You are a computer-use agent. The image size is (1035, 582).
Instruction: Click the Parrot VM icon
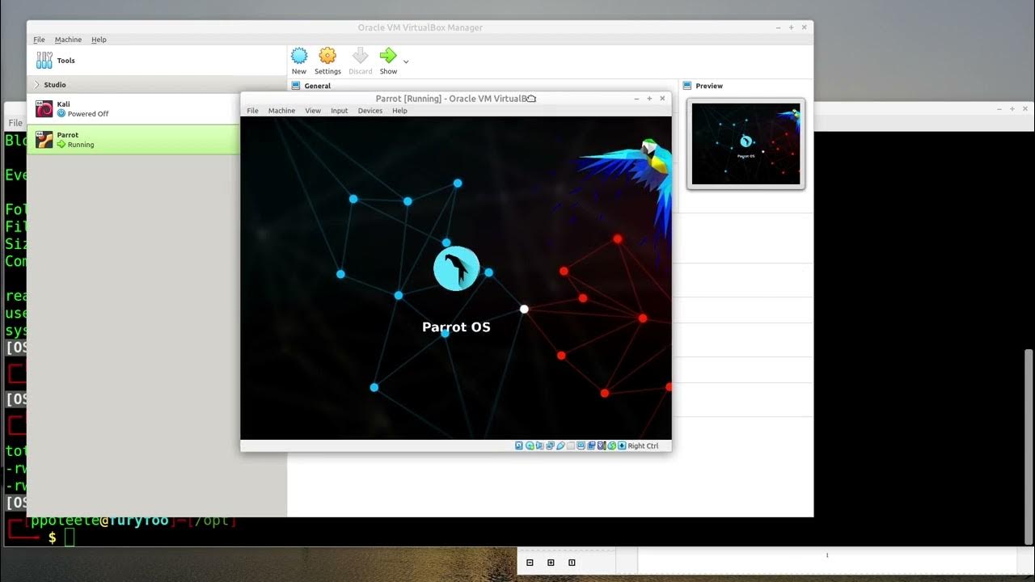pos(44,140)
